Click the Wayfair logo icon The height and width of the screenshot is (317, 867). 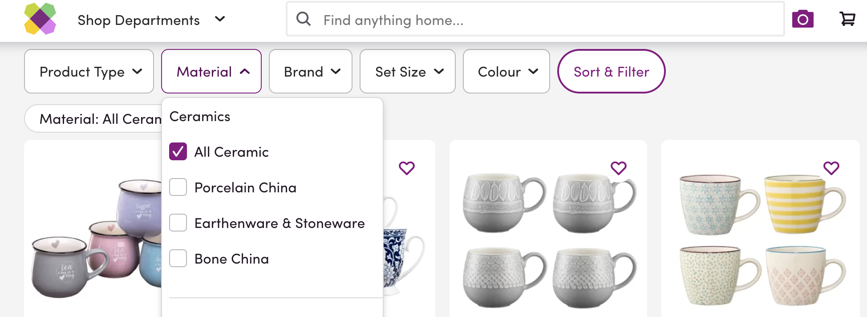point(40,19)
